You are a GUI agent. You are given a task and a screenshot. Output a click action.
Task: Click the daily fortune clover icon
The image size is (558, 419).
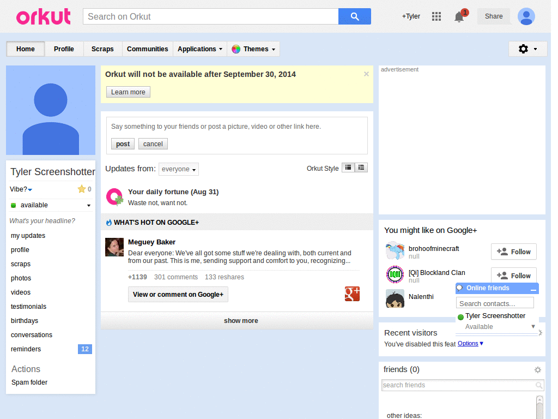[x=114, y=197]
